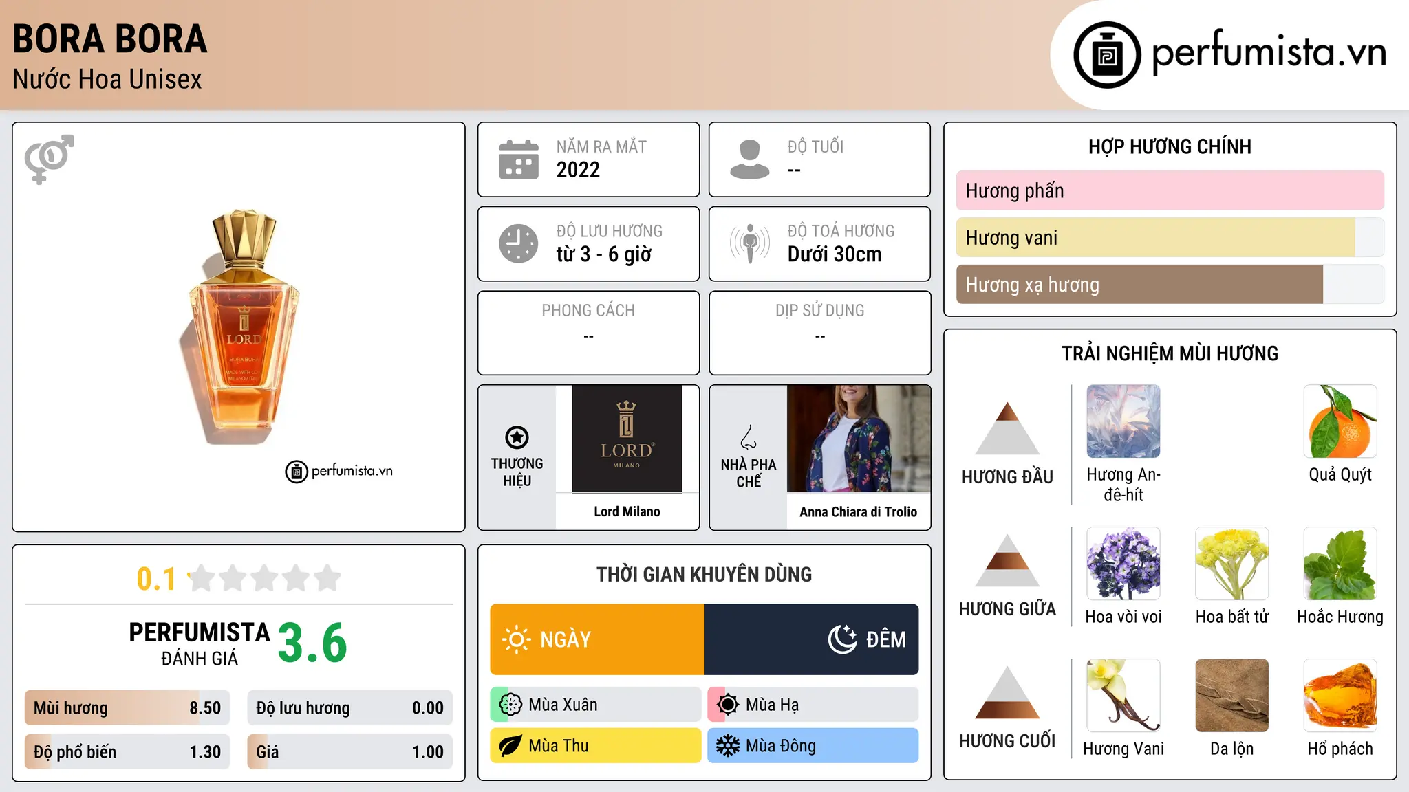
Task: Select the Mùa Thu season bar
Action: [596, 746]
